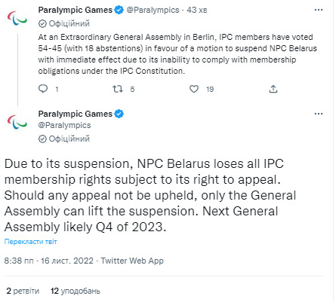The height and width of the screenshot is (302, 336).
Task: Open the three-dot menu of the first tweet
Action: (x=319, y=10)
